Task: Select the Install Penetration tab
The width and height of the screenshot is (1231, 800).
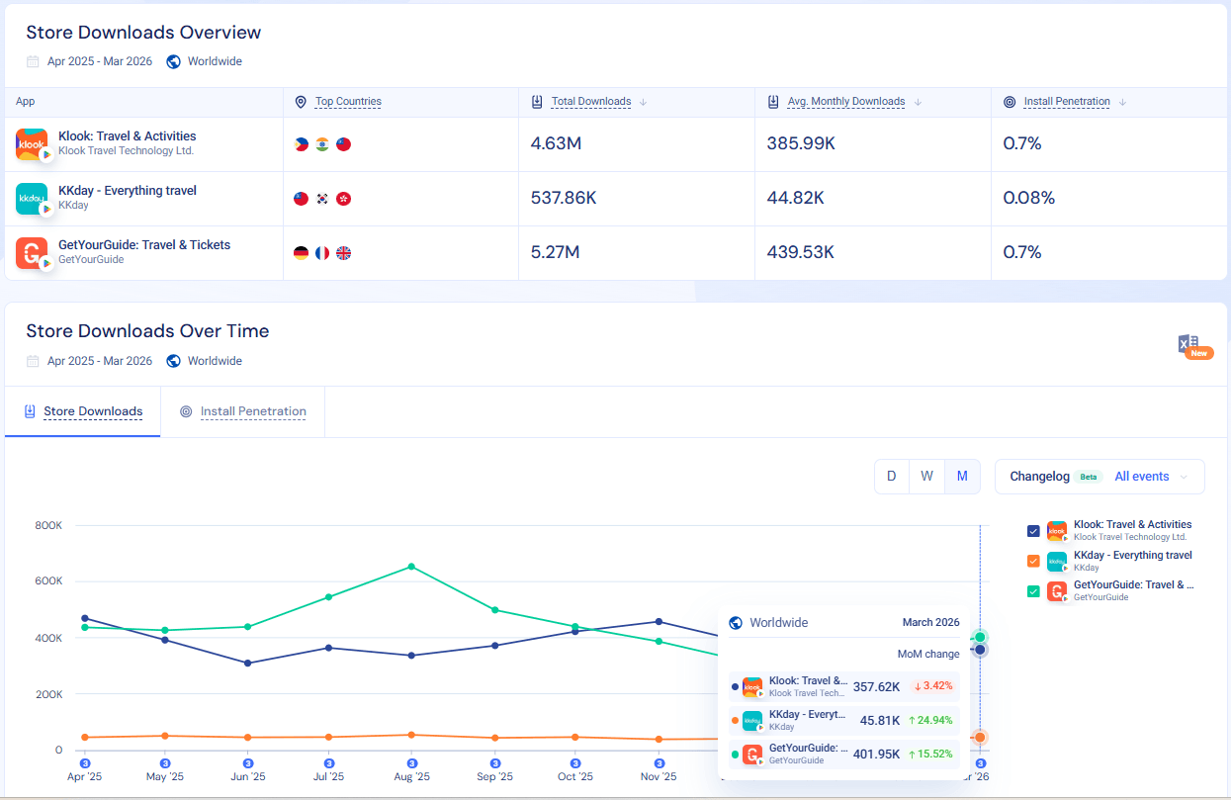Action: pos(242,411)
